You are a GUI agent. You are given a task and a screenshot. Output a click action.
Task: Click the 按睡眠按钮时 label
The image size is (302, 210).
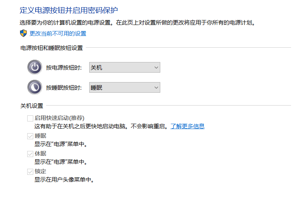click(64, 87)
